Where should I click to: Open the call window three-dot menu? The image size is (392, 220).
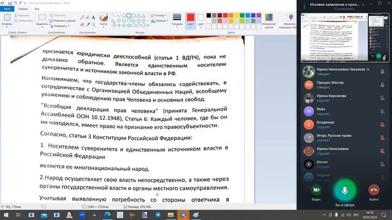[x=304, y=7]
